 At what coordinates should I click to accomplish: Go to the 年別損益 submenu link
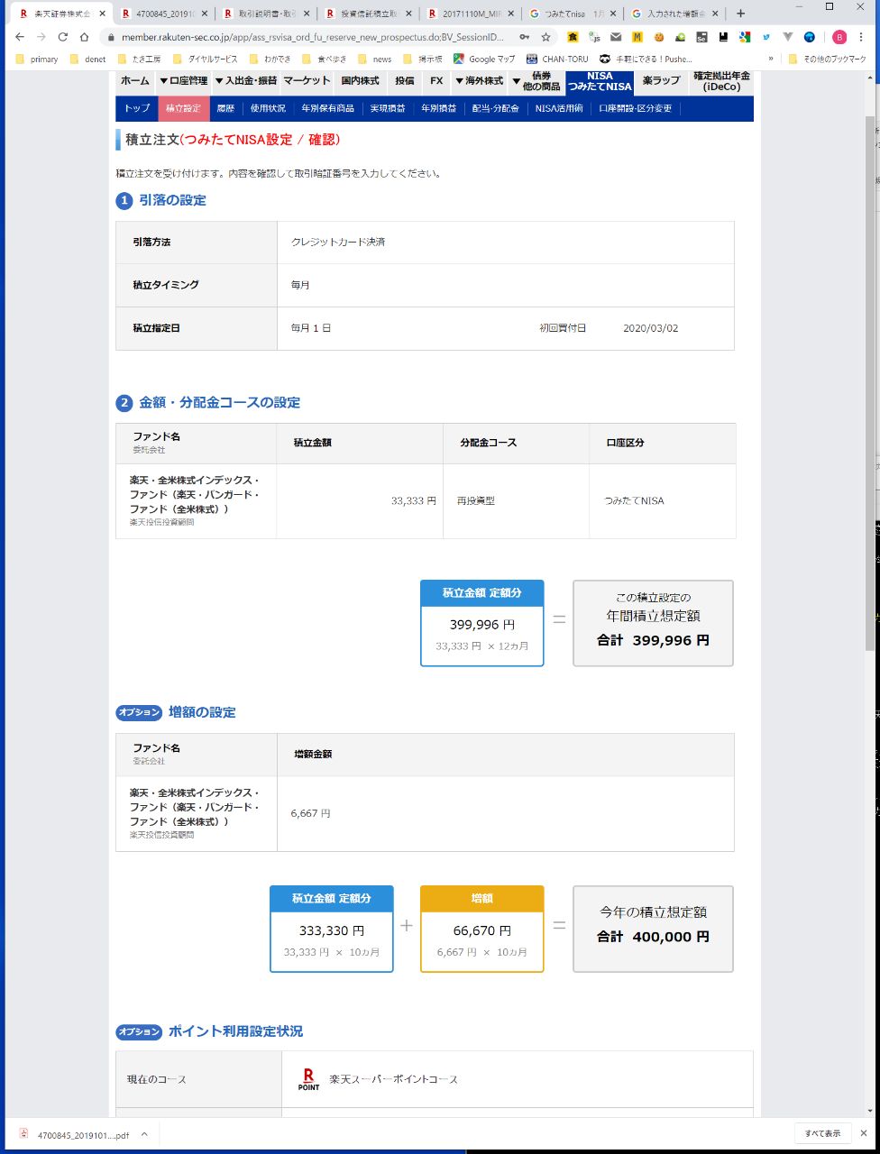tap(438, 108)
